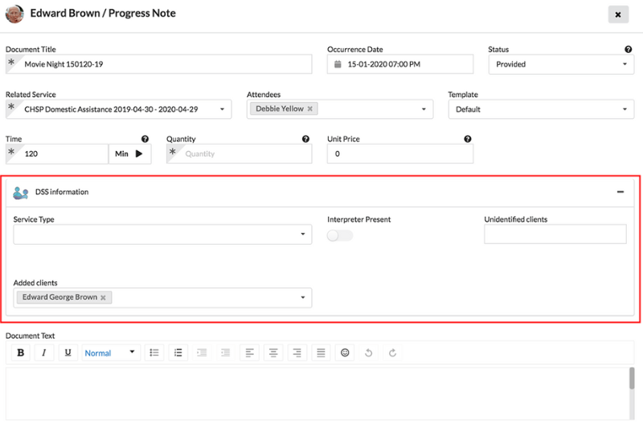Open the Time help icon
This screenshot has height=428, width=643.
(x=145, y=139)
